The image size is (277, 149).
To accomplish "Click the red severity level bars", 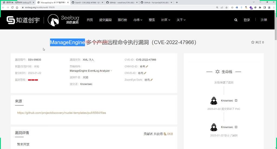I will tap(33, 80).
